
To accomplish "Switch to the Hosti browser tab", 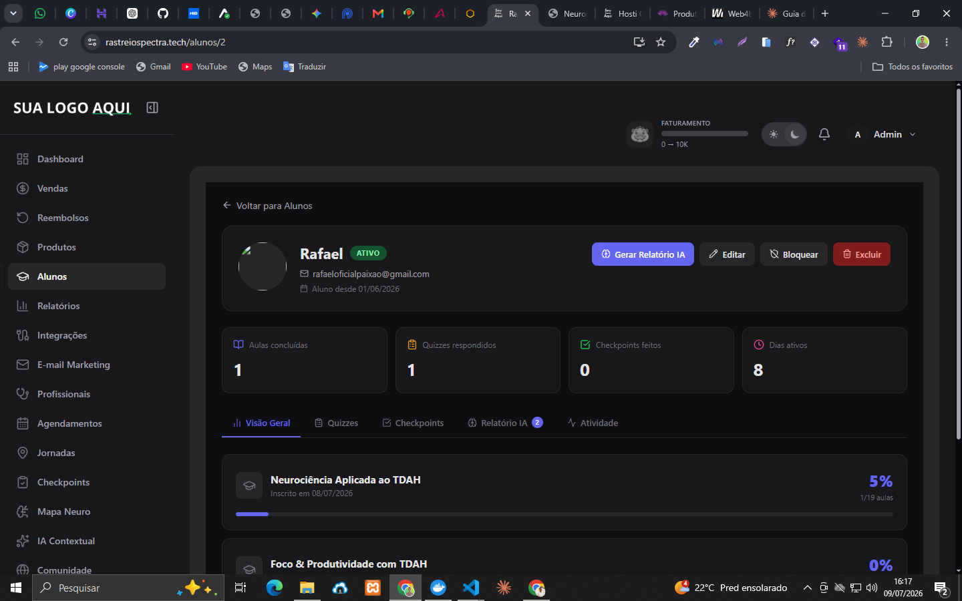I will click(623, 13).
